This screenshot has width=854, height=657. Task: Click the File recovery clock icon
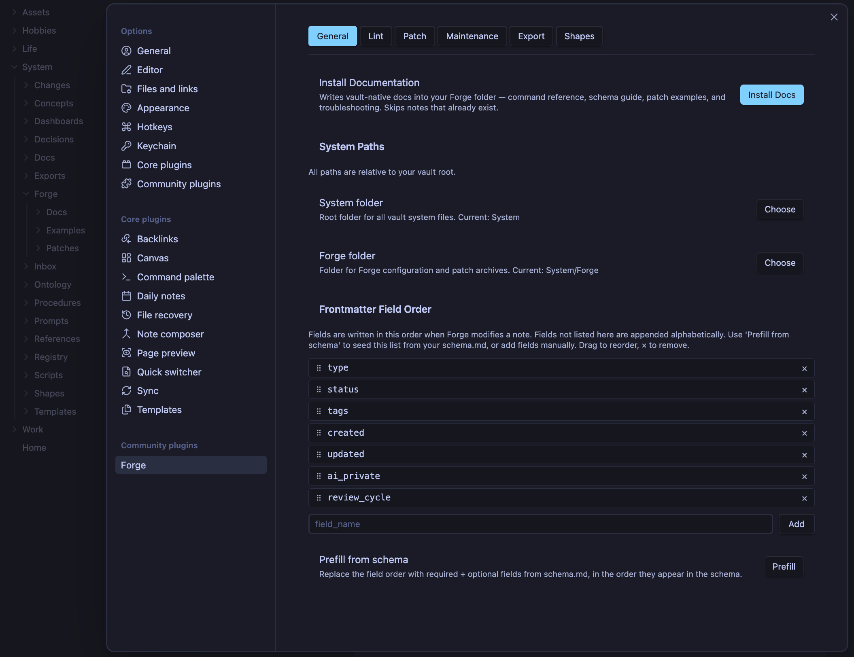coord(126,315)
